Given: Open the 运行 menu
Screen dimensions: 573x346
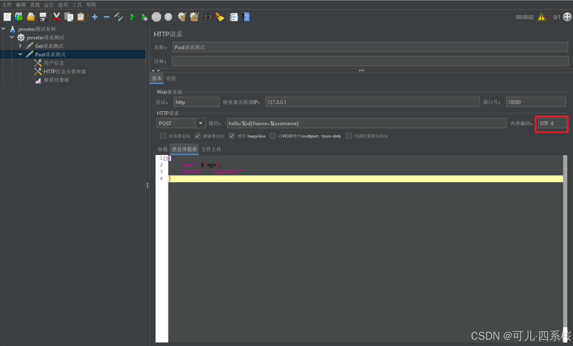Looking at the screenshot, I should tap(48, 5).
